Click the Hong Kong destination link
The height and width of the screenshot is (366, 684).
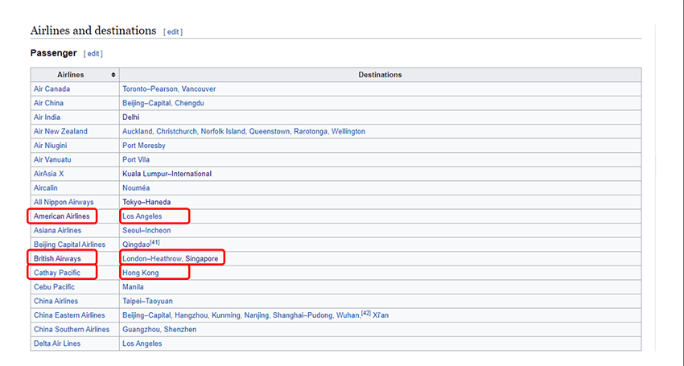tap(141, 273)
